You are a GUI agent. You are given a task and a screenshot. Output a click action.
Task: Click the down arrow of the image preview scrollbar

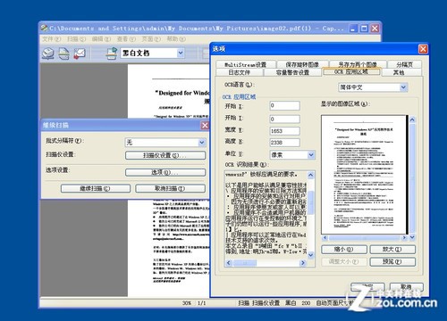[412, 237]
